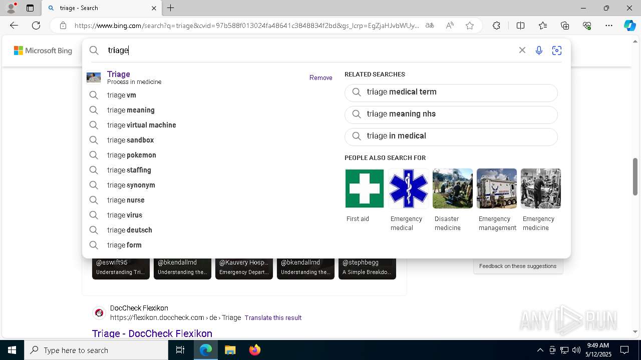Open the 'Emergency management' thumbnail
The width and height of the screenshot is (641, 360).
(497, 188)
